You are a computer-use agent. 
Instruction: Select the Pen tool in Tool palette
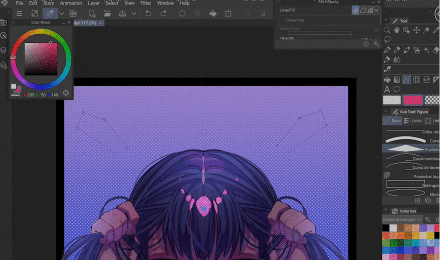coord(387,50)
